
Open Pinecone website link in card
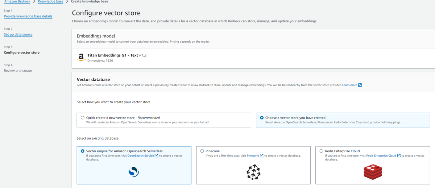253,156
